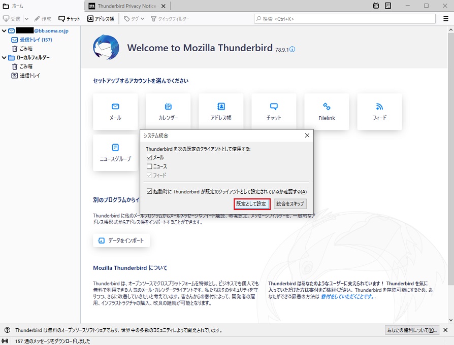Toggle the クイックフィルター button

pyautogui.click(x=170, y=19)
